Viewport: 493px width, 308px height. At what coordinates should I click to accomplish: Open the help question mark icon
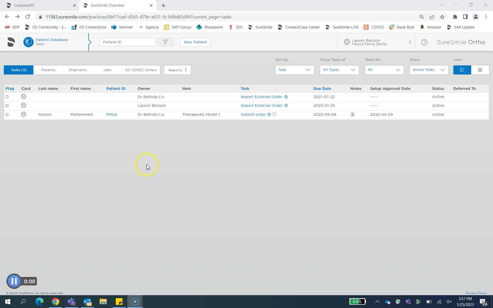424,42
